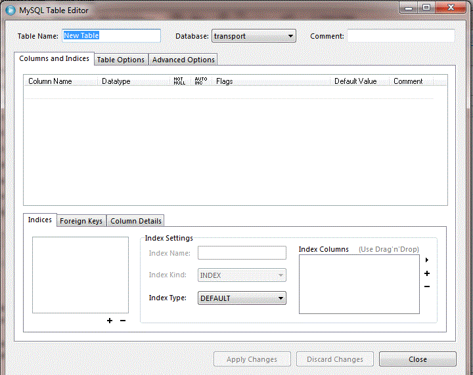Switch to Table Options tab
The width and height of the screenshot is (473, 375).
tap(121, 60)
